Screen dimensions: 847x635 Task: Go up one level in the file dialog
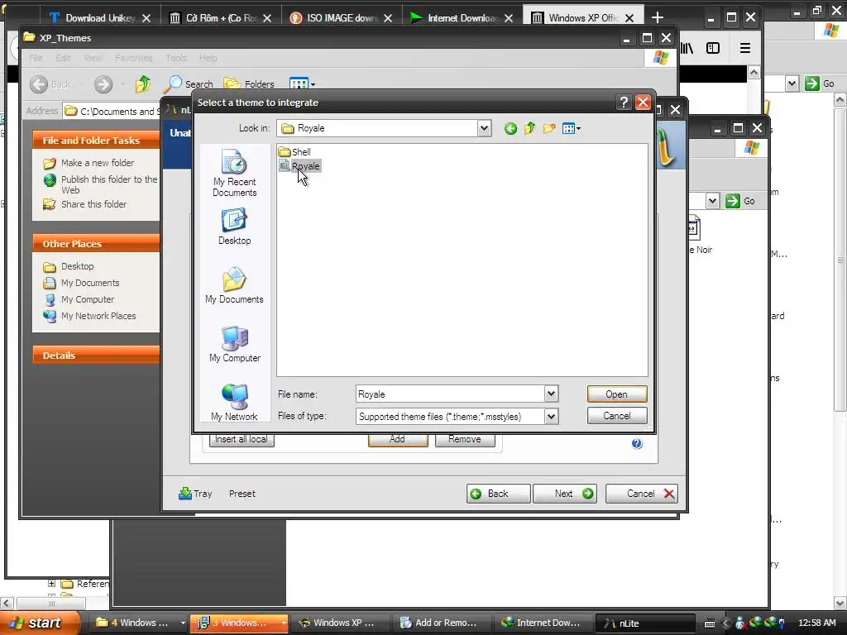coord(530,128)
